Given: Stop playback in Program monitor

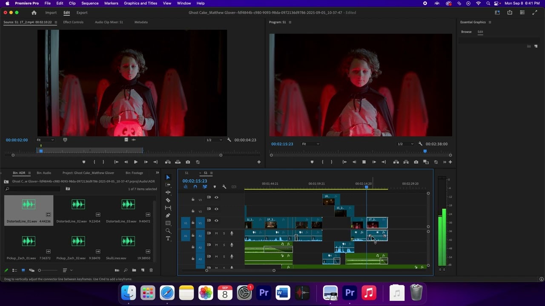Looking at the screenshot, I should point(364,162).
